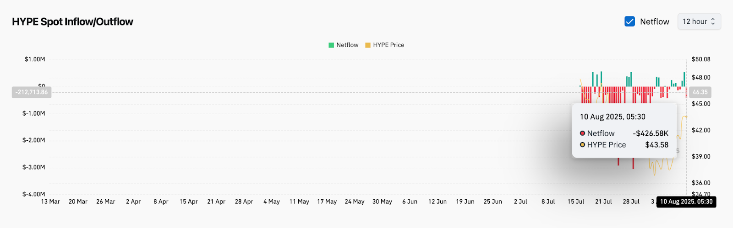Viewport: 733px width, 228px height.
Task: Click the 28 Jul date on the x-axis
Action: click(631, 201)
